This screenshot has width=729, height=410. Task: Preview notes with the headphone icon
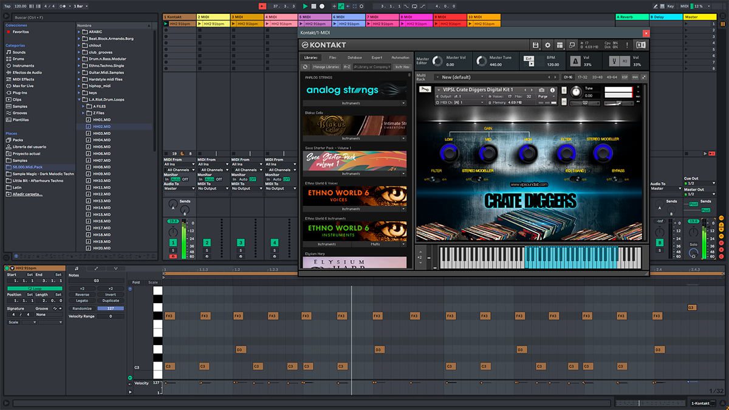click(130, 289)
